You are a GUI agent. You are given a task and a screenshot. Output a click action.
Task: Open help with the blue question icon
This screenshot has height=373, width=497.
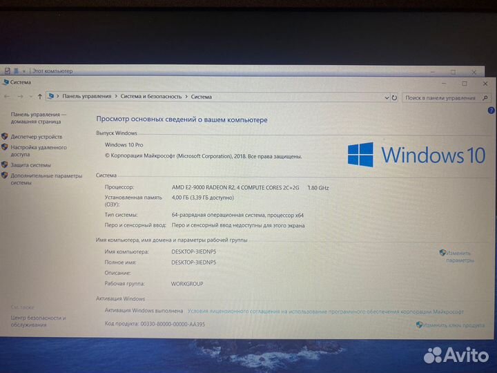tap(491, 111)
